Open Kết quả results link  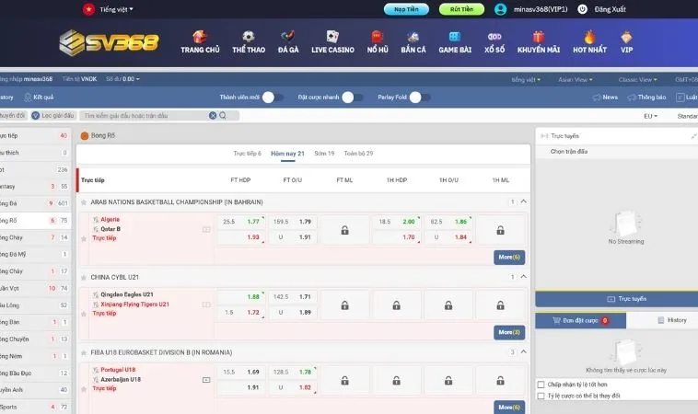tap(39, 98)
